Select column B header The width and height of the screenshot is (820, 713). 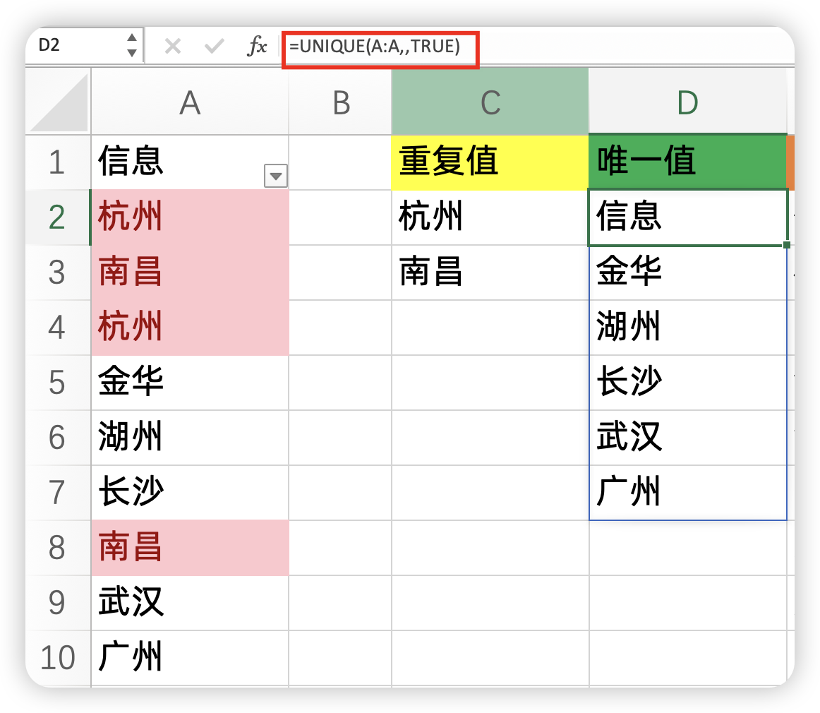point(340,102)
